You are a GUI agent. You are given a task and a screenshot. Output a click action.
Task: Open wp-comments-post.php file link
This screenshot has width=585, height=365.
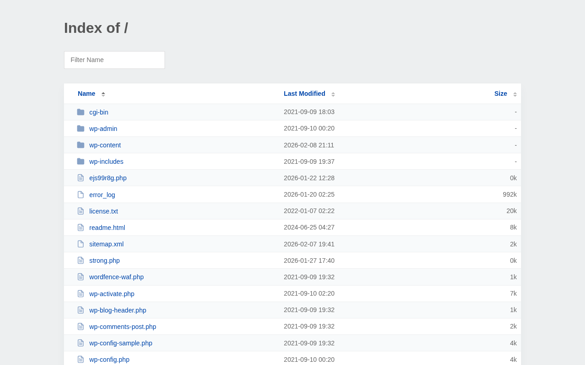coord(123,327)
